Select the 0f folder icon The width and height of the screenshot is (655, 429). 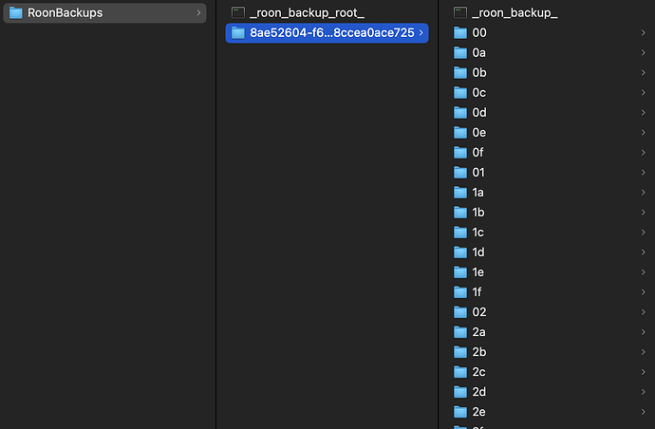[x=460, y=153]
